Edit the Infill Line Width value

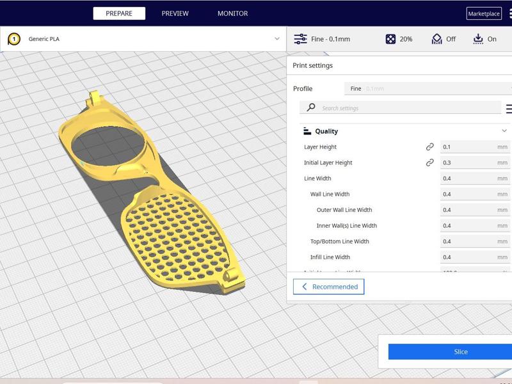tap(475, 257)
